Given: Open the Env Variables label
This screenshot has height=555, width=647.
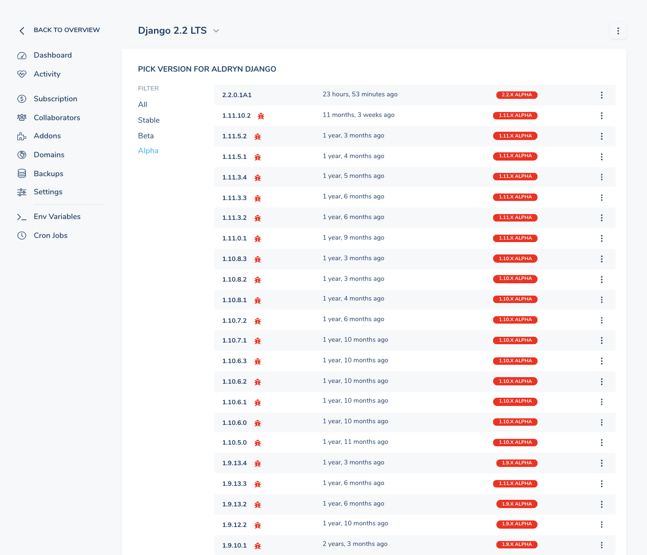Looking at the screenshot, I should click(x=57, y=217).
